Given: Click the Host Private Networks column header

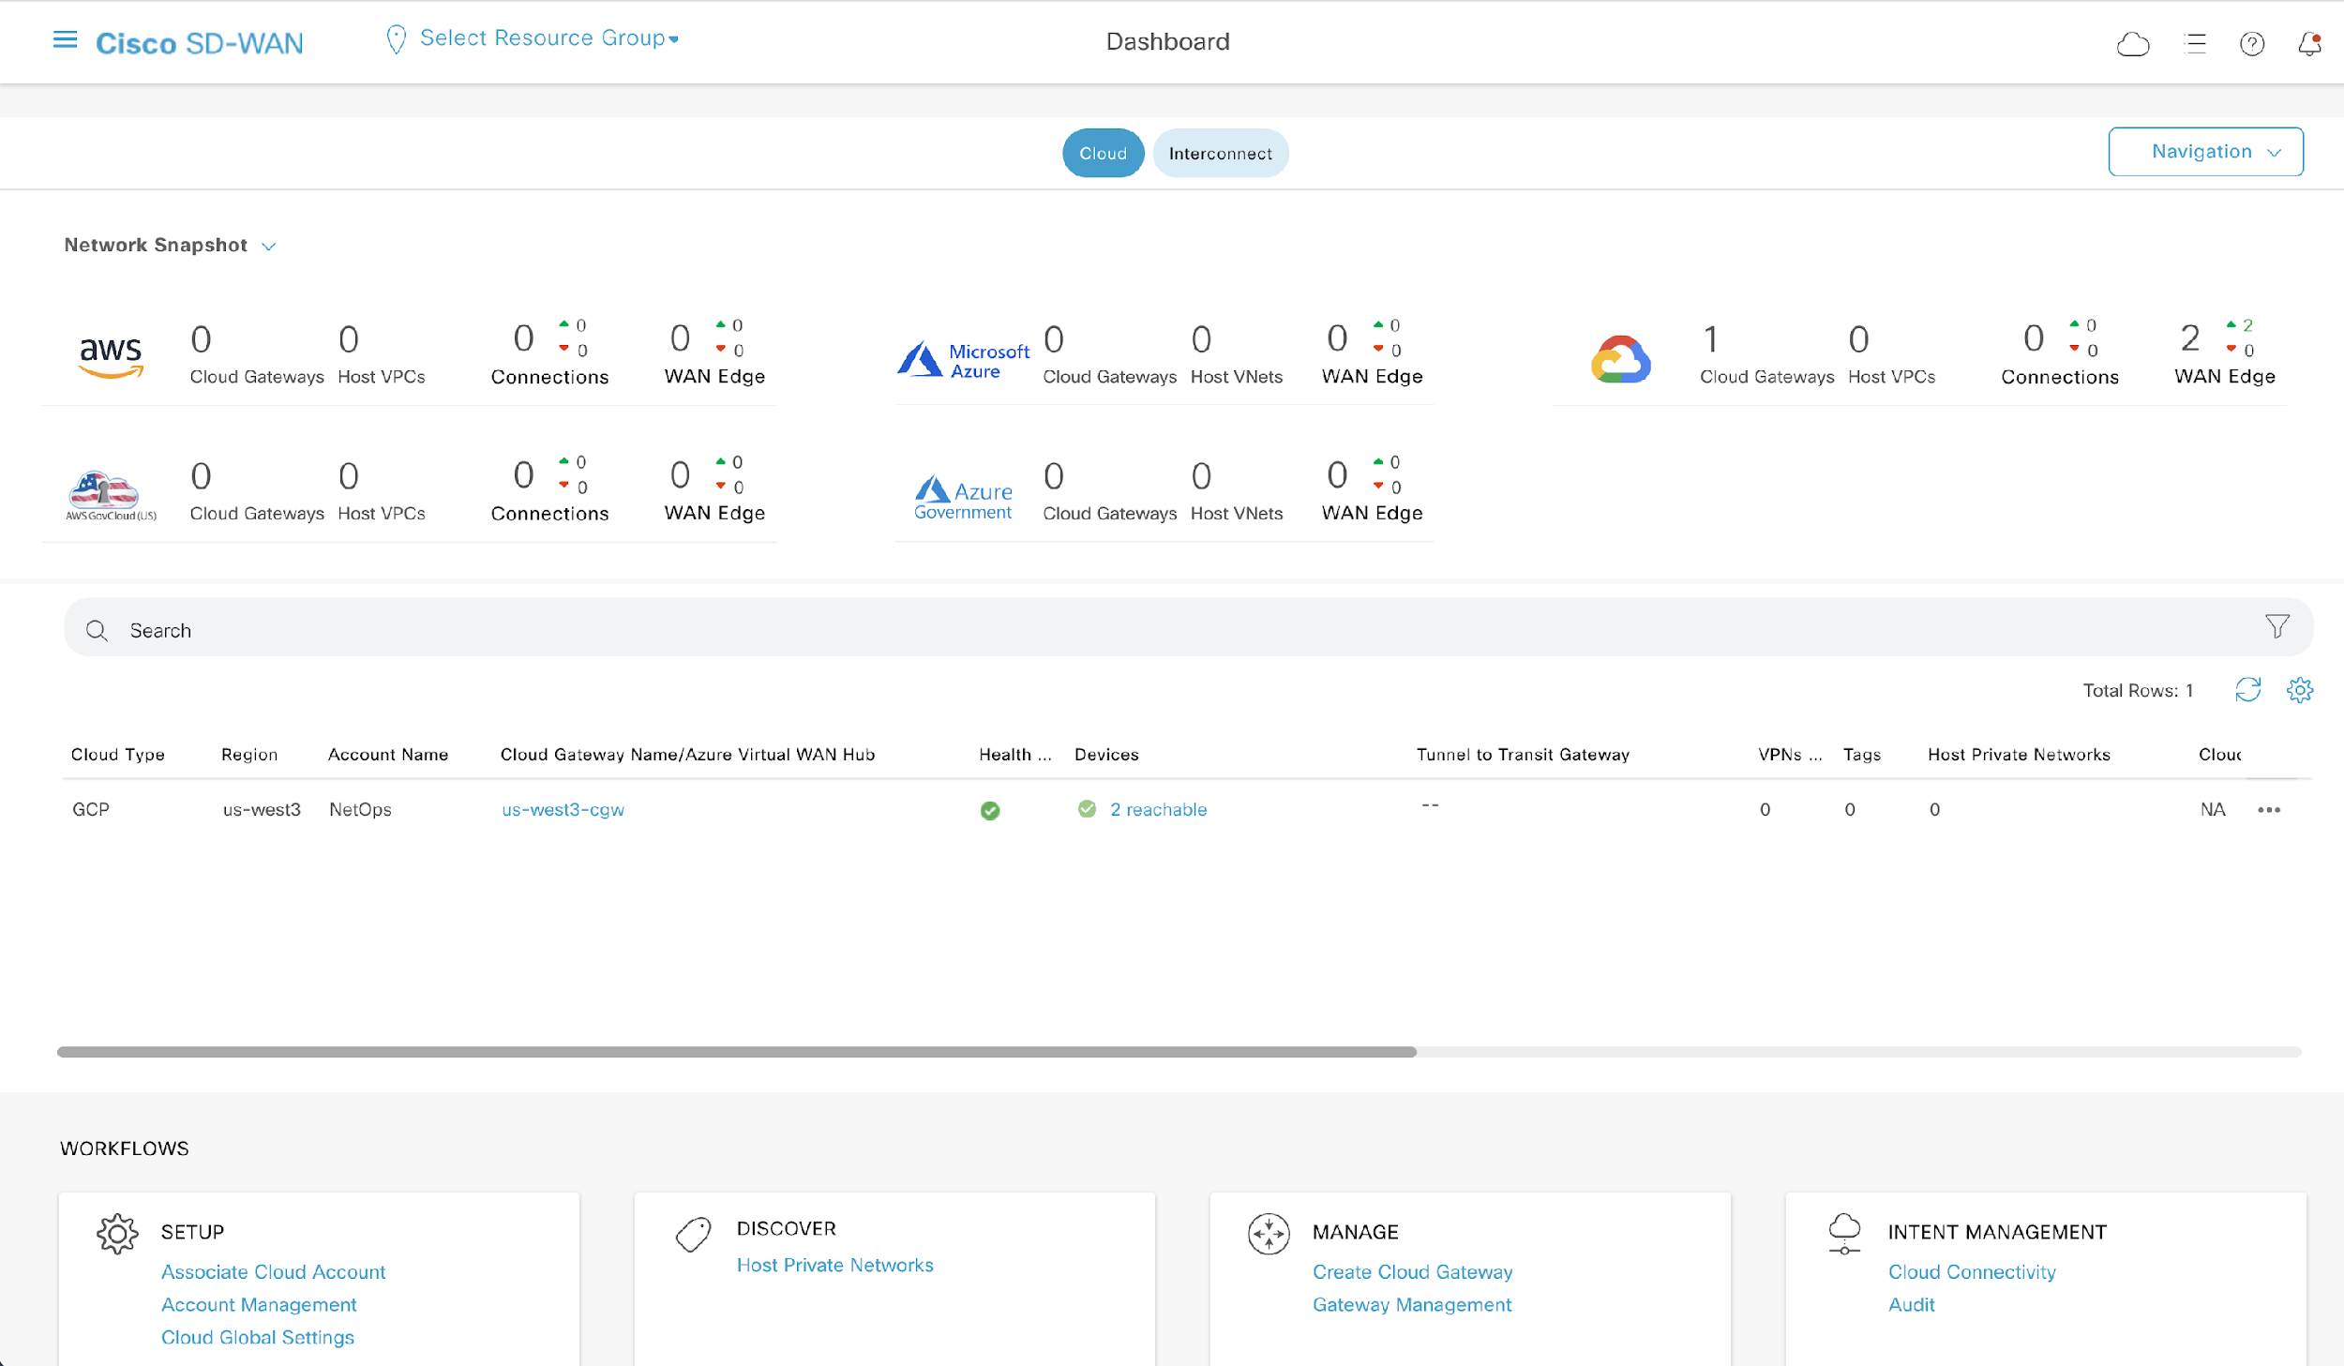Looking at the screenshot, I should (2019, 754).
